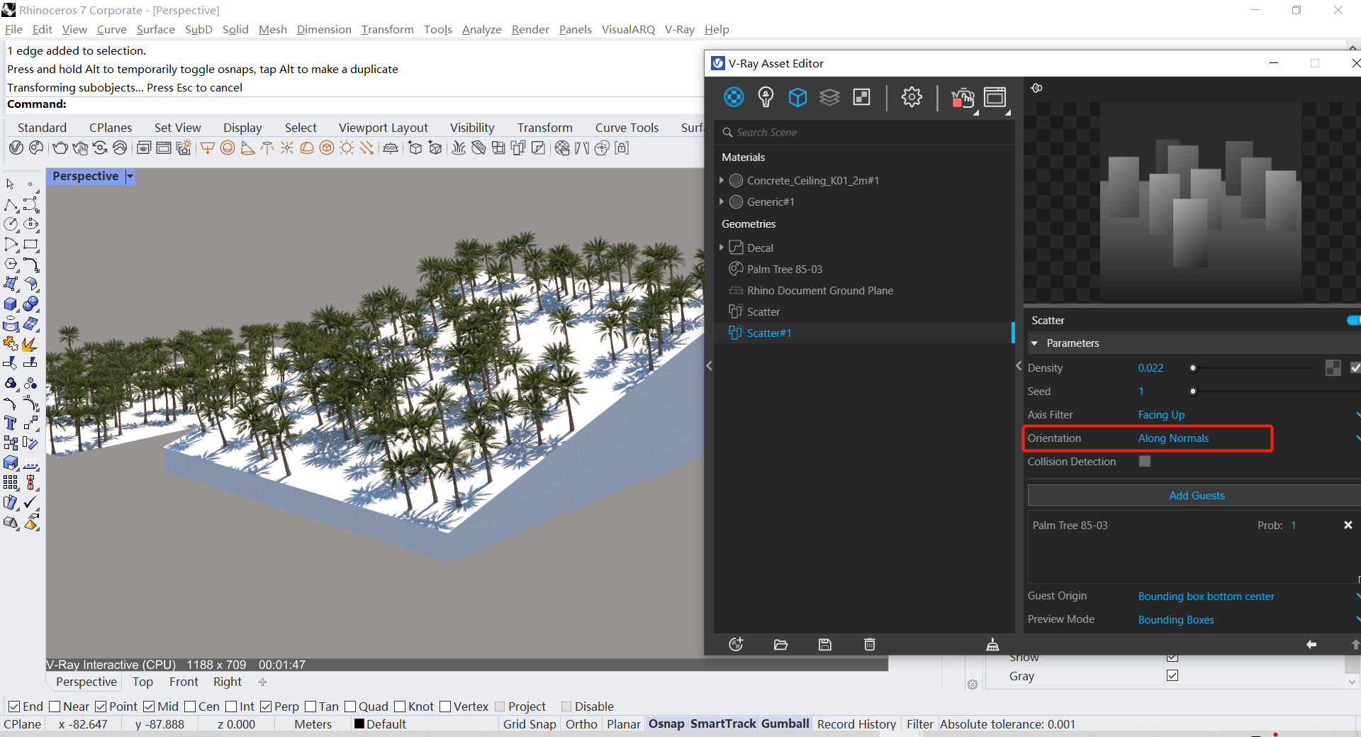Open the Orientation dropdown Along Normals
1361x737 pixels.
[x=1248, y=438]
